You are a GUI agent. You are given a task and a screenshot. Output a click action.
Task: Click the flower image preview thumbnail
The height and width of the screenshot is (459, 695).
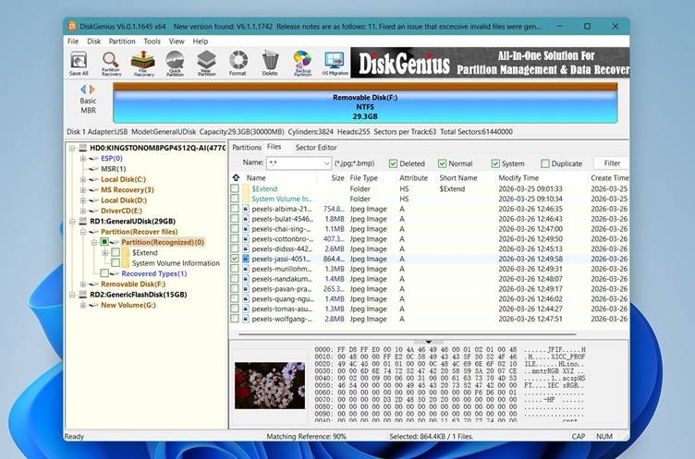pyautogui.click(x=269, y=385)
